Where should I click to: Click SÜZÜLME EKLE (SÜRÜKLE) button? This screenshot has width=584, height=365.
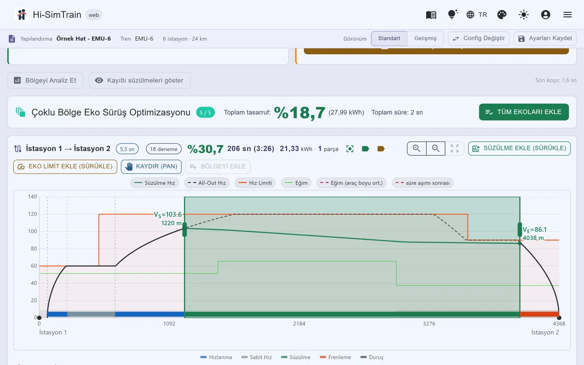point(519,148)
